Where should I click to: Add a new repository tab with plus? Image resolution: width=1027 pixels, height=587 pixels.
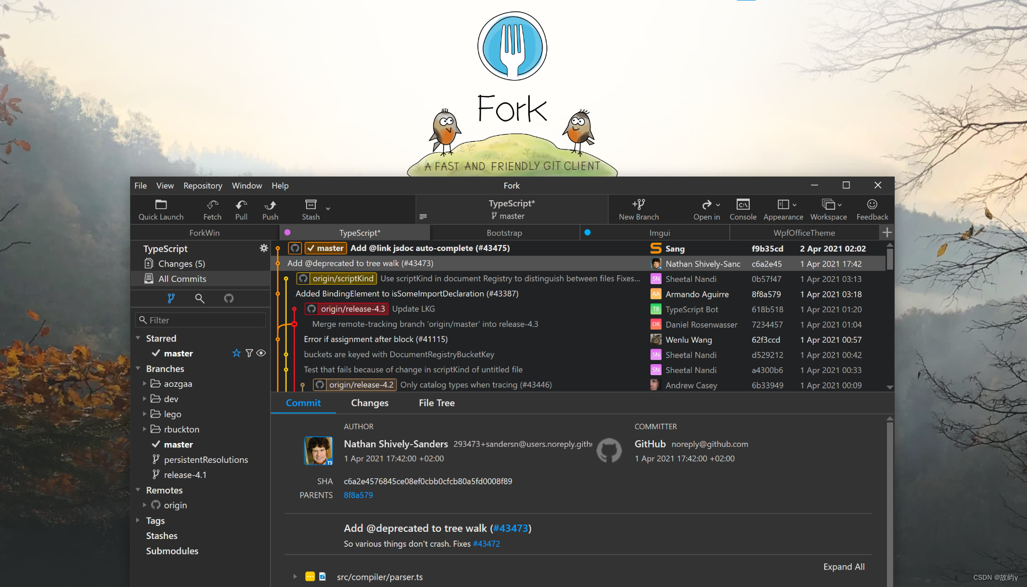[x=887, y=232]
